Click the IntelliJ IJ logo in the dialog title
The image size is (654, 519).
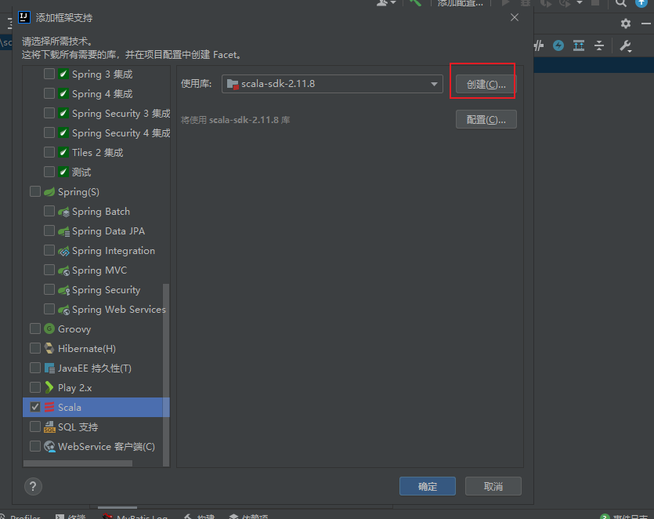pyautogui.click(x=24, y=17)
